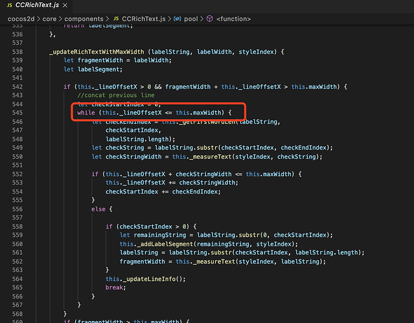Viewport: 414px width, 323px height.
Task: Click 'let fragmentWidth = labelWidth;' line
Action: coord(117,60)
